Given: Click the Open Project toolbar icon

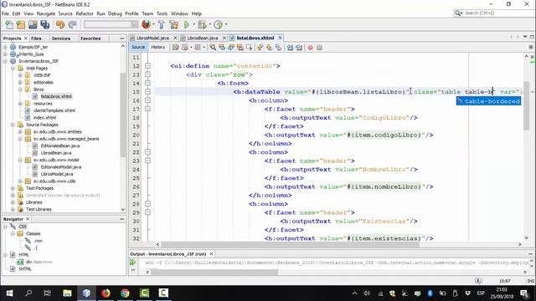Looking at the screenshot, I should tap(33, 24).
